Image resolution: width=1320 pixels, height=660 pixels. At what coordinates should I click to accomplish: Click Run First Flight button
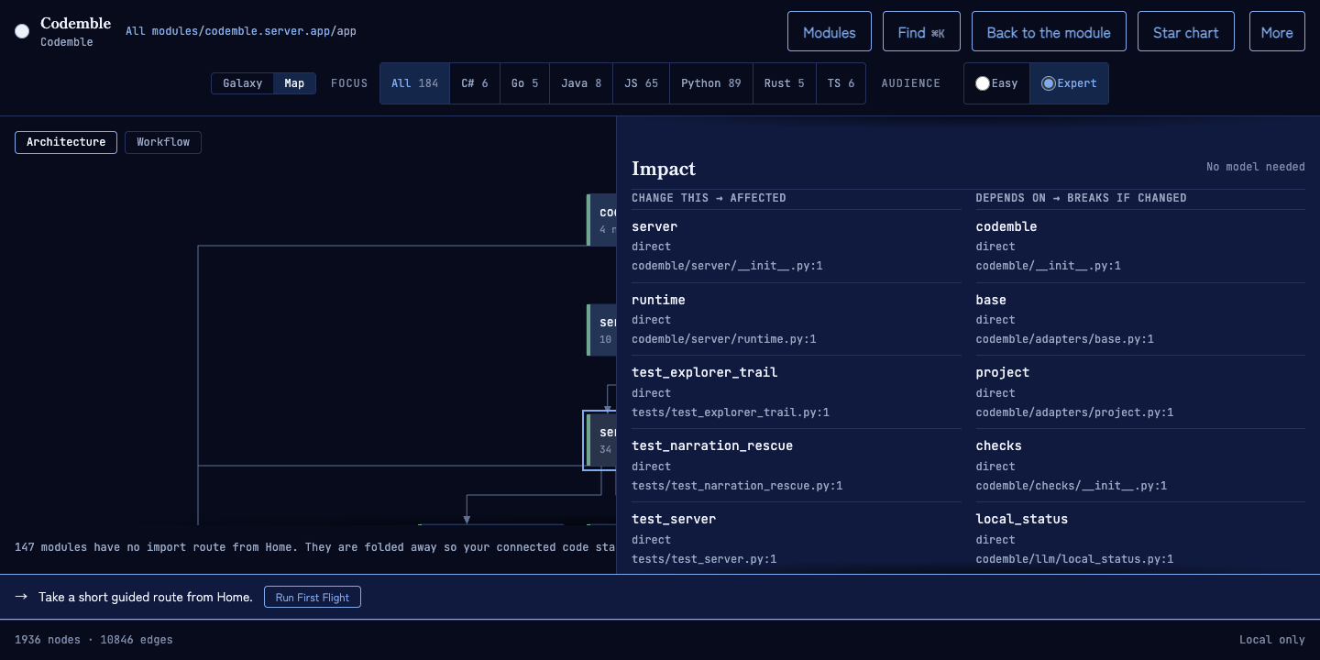(x=313, y=598)
